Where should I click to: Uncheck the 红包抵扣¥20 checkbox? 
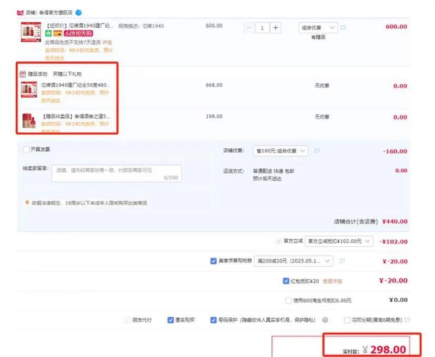tap(286, 281)
